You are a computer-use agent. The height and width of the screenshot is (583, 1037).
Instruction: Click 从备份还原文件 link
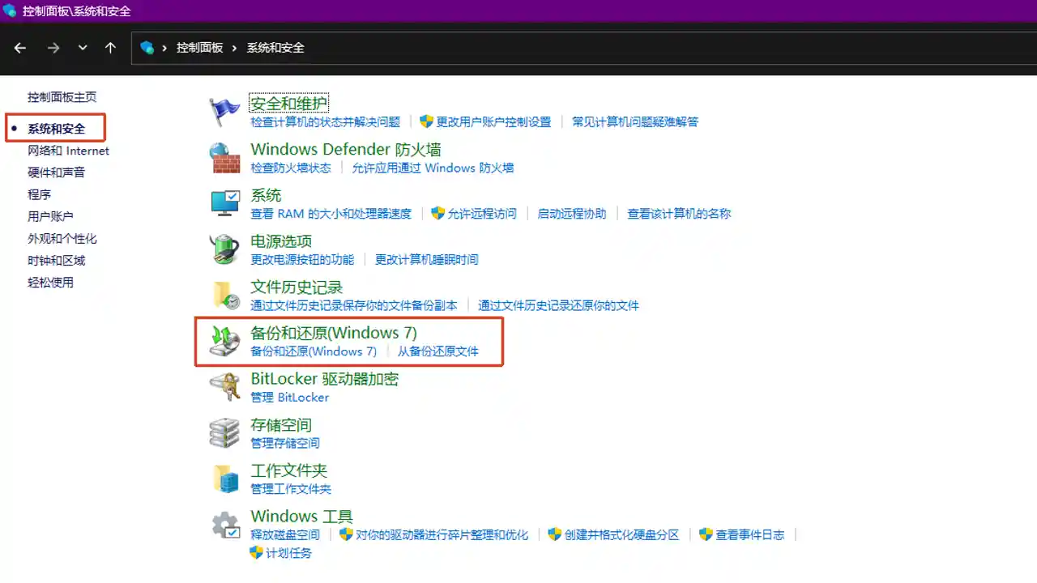pos(438,351)
